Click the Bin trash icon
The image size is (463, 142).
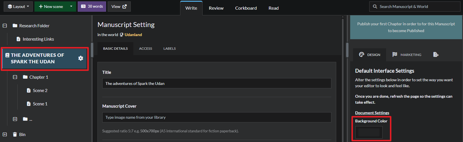click(x=15, y=134)
